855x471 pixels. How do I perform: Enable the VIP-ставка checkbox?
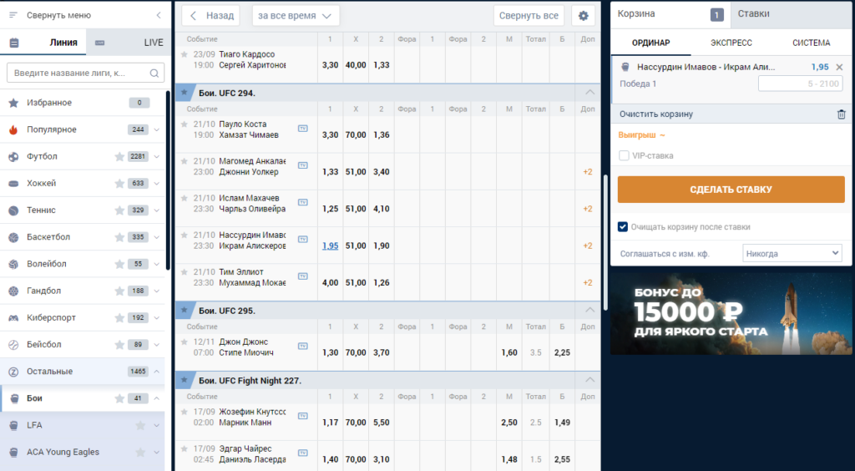pos(624,155)
